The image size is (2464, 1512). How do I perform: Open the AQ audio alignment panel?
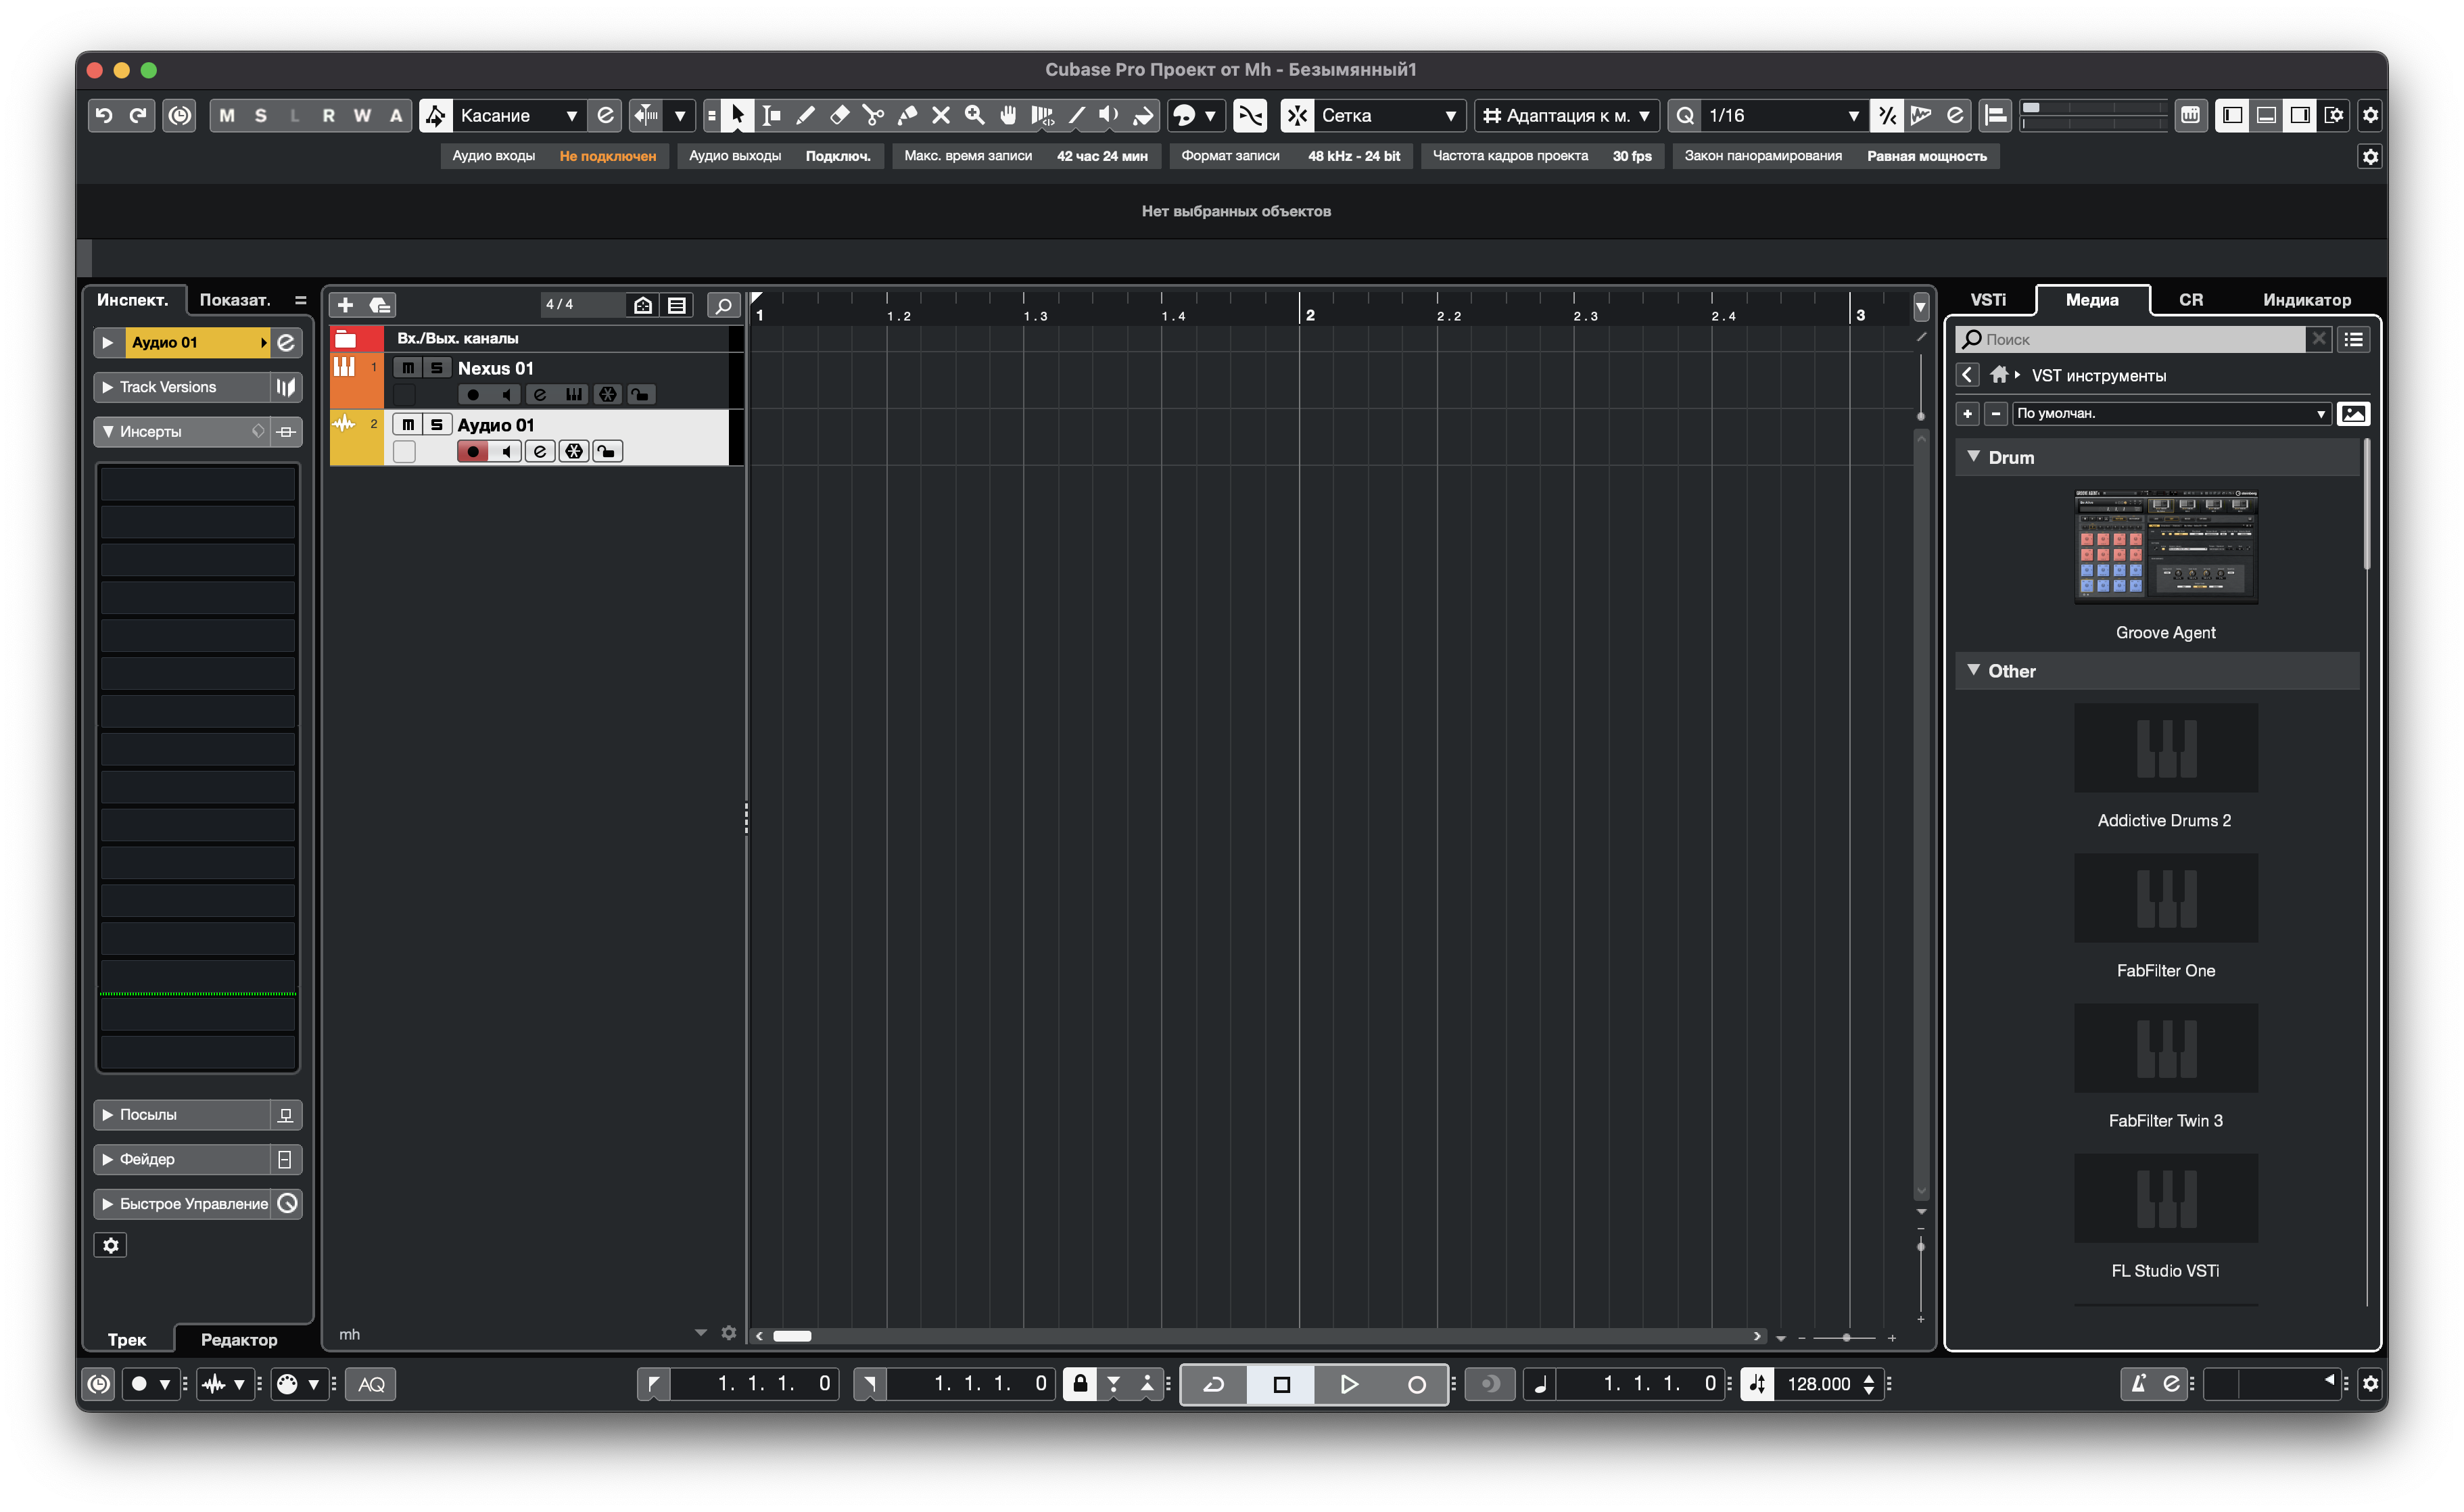click(x=371, y=1384)
